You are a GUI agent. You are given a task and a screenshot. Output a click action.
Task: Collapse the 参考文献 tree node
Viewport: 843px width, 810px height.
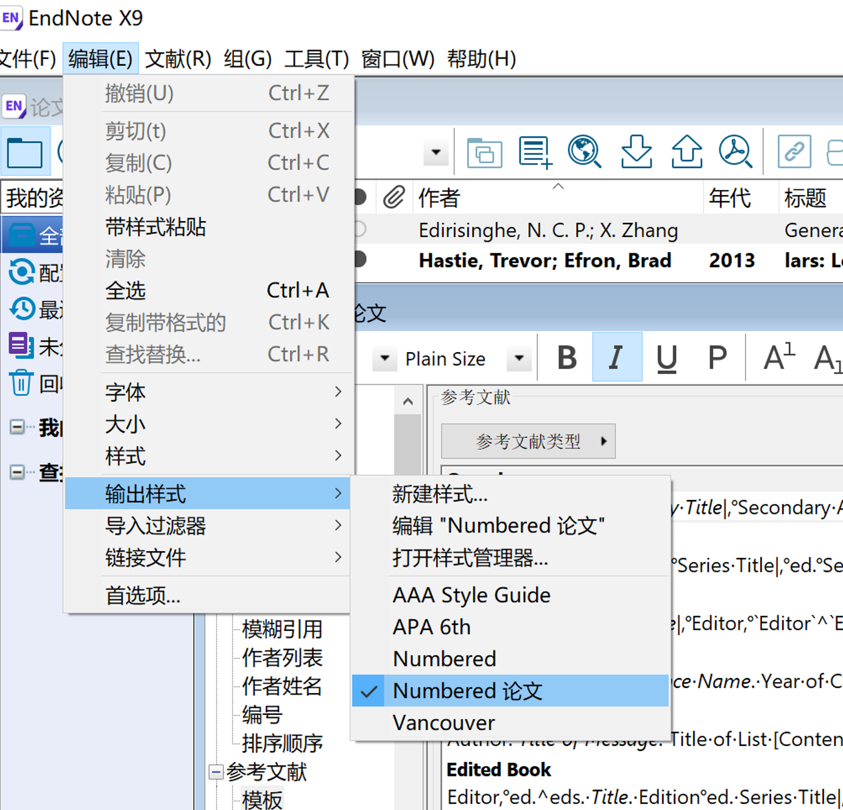[216, 772]
